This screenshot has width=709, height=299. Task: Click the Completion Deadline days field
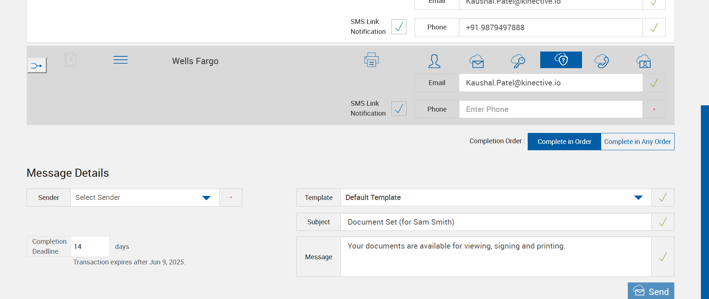point(90,247)
